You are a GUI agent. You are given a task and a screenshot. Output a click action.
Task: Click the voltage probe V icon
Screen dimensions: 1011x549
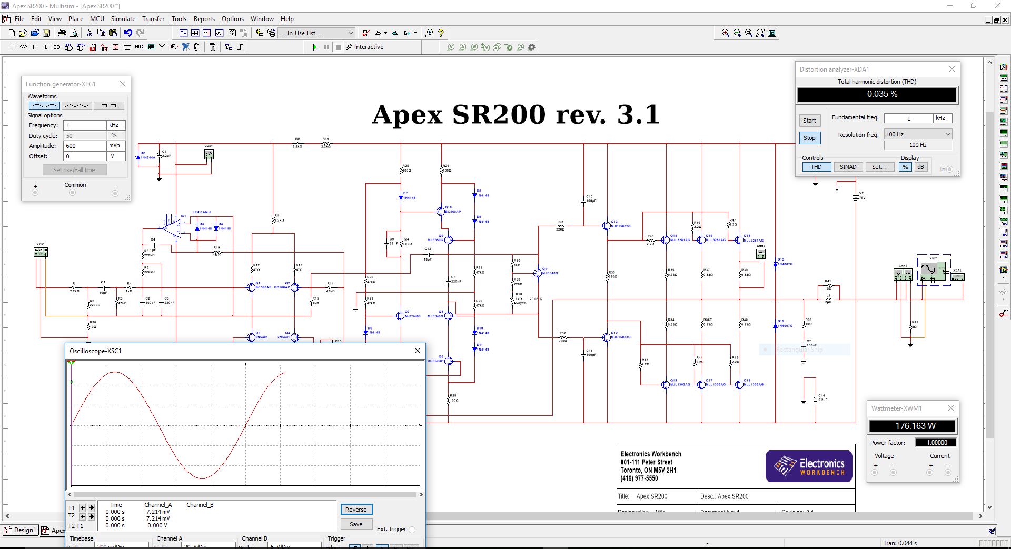coord(451,47)
